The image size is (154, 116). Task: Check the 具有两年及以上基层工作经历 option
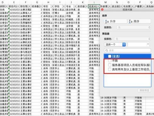[110, 69]
